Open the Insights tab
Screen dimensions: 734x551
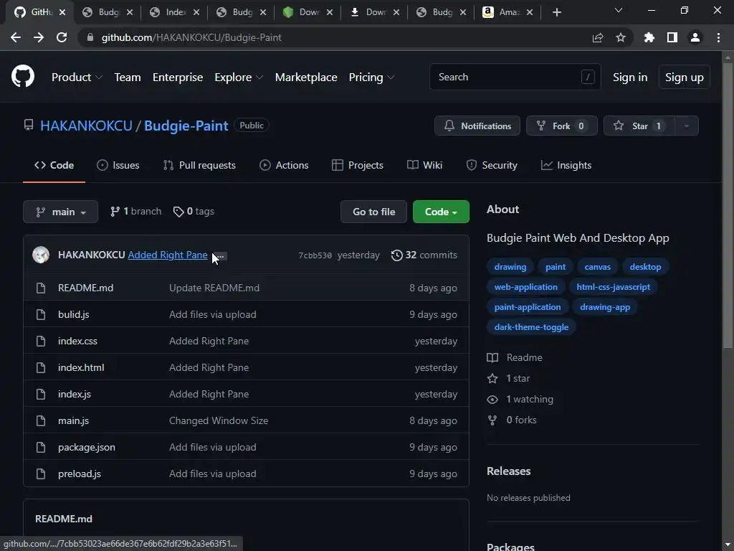click(566, 166)
